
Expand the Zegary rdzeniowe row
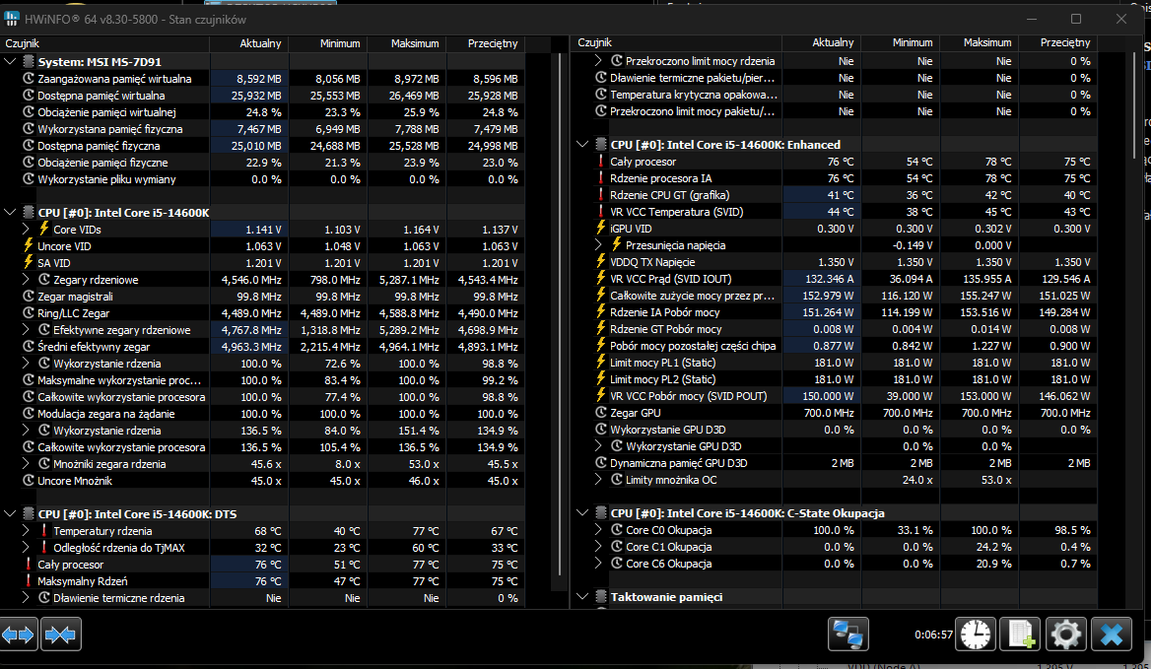point(27,280)
